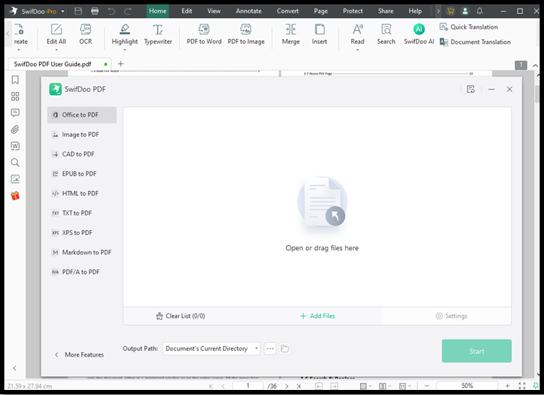
Task: Browse output path with ellipsis button
Action: (271, 349)
